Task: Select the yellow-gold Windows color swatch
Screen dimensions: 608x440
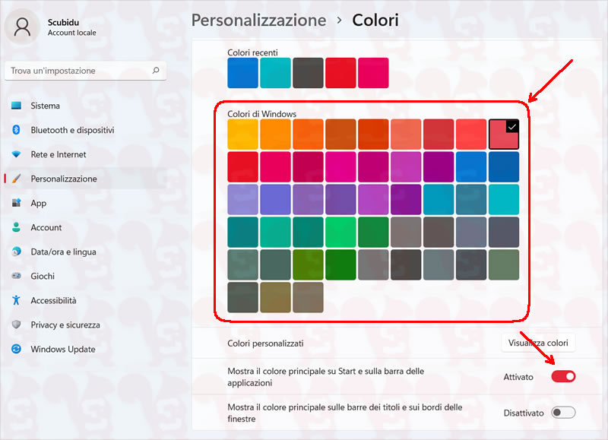Action: point(242,135)
